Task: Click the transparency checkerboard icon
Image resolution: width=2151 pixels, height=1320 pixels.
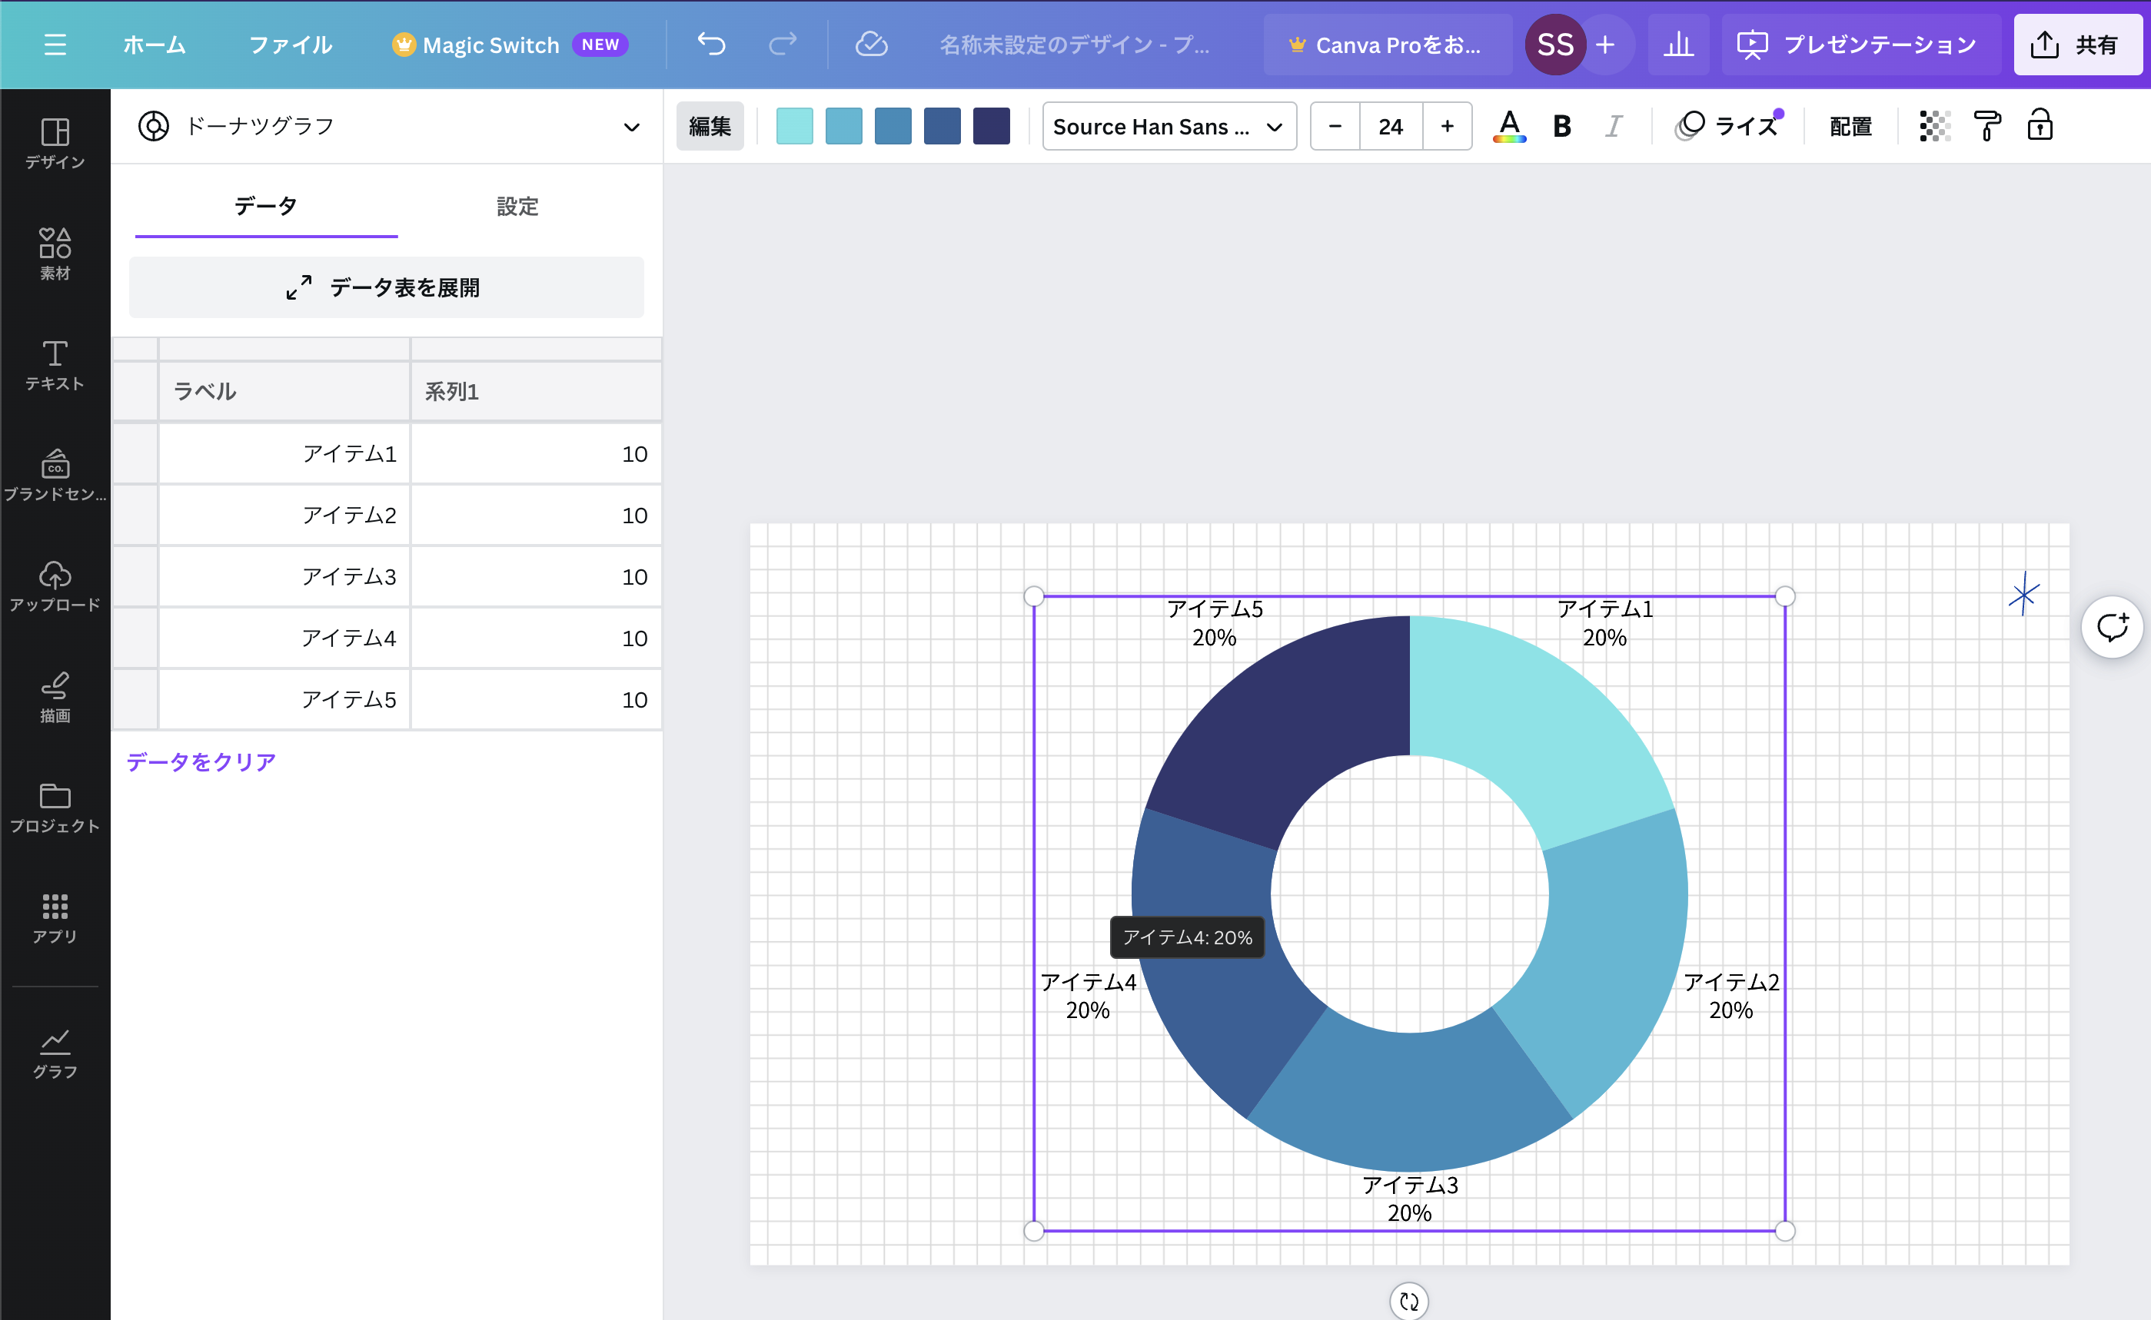Action: (x=1934, y=127)
